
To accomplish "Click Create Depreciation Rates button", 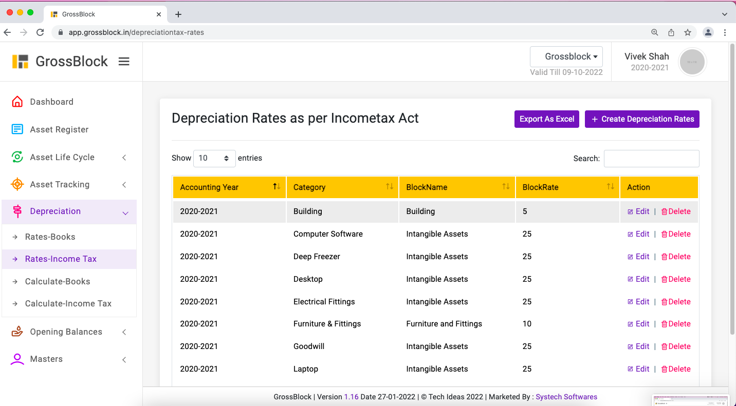I will [x=642, y=119].
